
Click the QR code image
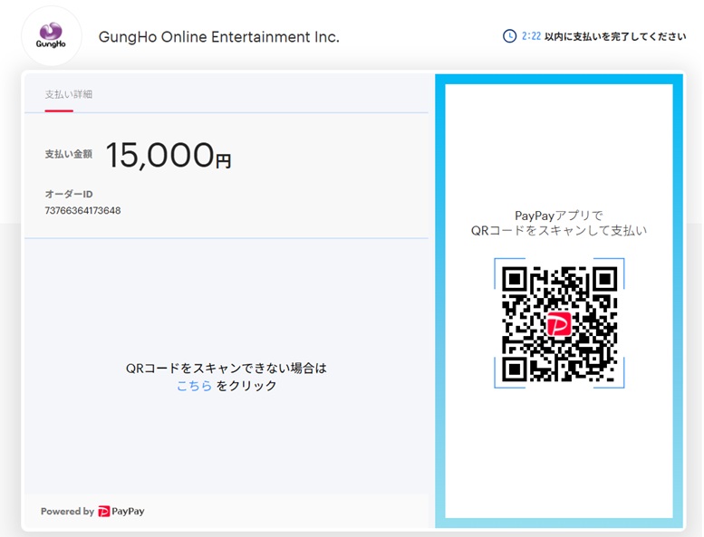tap(559, 323)
